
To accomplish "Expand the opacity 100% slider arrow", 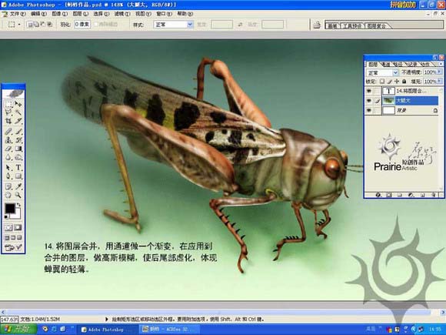I will coord(439,72).
